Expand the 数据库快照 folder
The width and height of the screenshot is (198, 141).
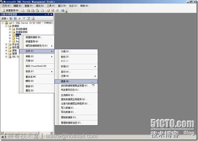pyautogui.click(x=10, y=32)
